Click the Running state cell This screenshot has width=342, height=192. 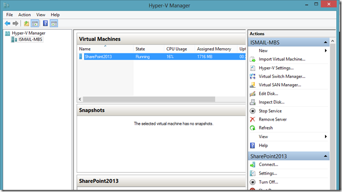pos(143,57)
